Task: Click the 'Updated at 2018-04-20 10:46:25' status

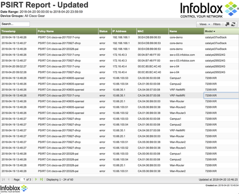Action: point(218,180)
